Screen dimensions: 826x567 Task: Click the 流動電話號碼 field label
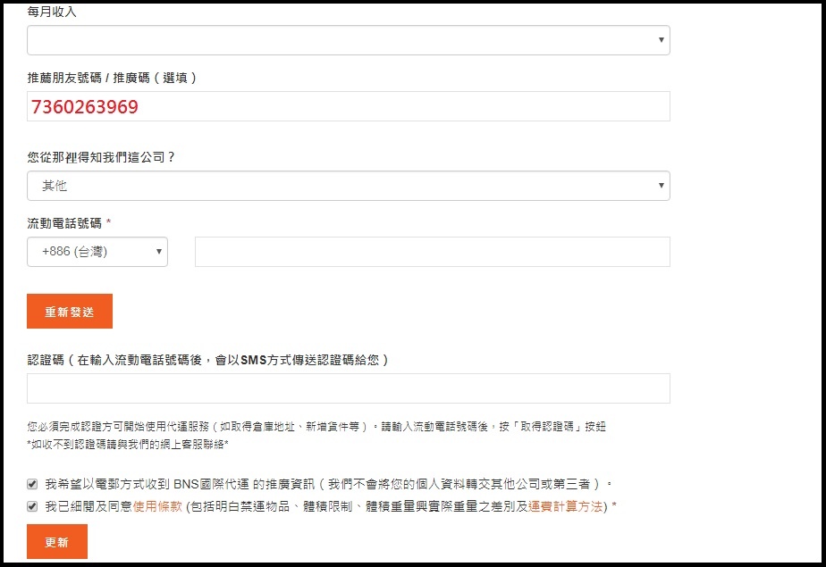[x=64, y=221]
